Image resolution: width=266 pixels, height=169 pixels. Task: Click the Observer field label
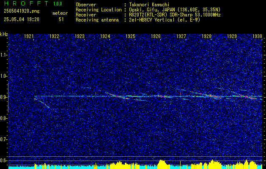(x=86, y=5)
